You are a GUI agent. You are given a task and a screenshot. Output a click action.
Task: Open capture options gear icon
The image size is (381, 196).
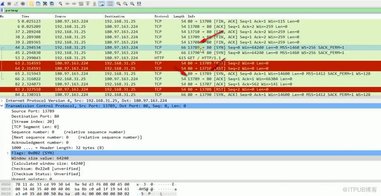click(23, 4)
